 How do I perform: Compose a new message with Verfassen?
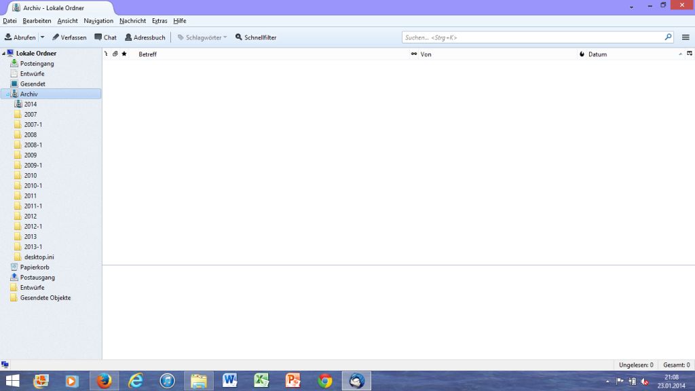(x=69, y=38)
